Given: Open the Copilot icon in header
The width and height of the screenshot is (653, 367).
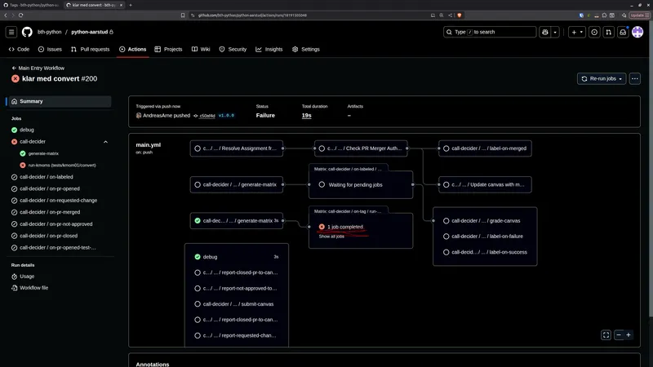Looking at the screenshot, I should (x=544, y=32).
